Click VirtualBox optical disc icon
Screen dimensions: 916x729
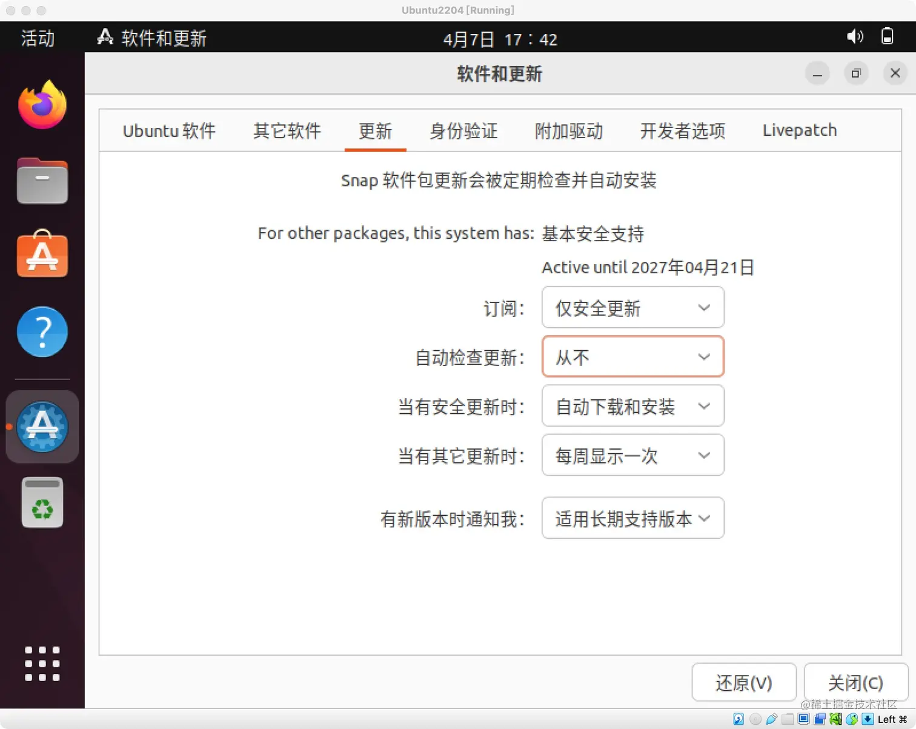click(755, 719)
